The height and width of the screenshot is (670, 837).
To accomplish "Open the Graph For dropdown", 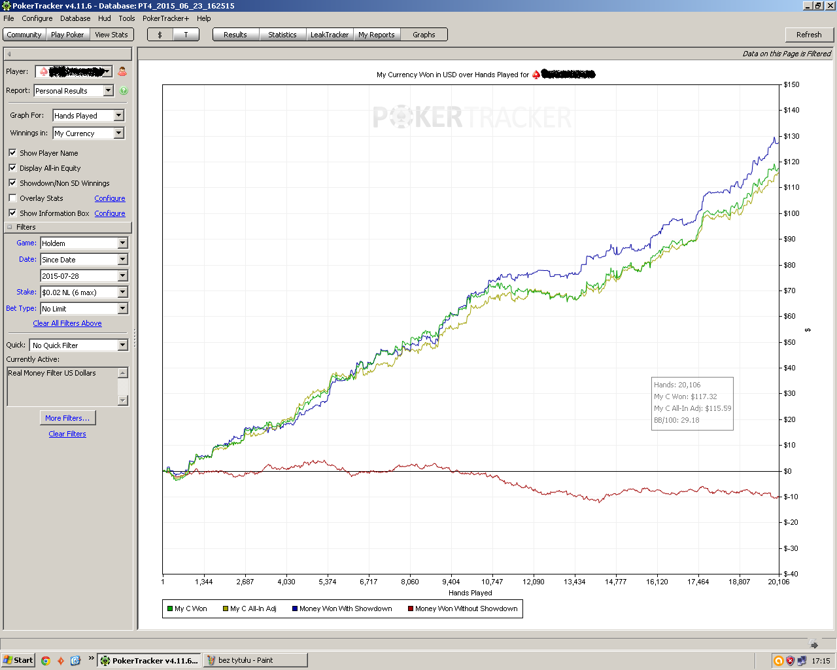I will pyautogui.click(x=88, y=115).
